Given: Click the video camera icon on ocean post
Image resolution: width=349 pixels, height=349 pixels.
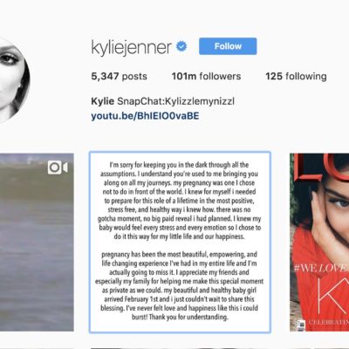Looking at the screenshot, I should (58, 168).
